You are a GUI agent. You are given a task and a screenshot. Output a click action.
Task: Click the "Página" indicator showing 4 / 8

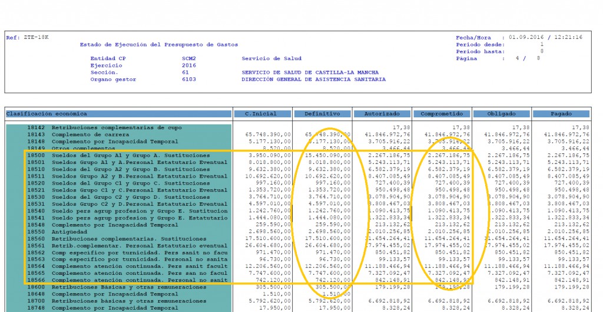click(x=498, y=58)
